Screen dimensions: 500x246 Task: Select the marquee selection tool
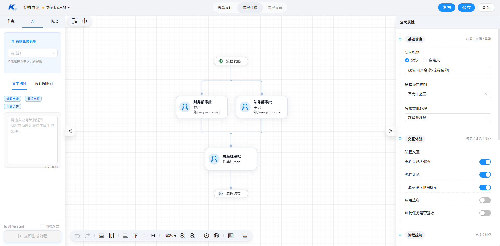75,21
